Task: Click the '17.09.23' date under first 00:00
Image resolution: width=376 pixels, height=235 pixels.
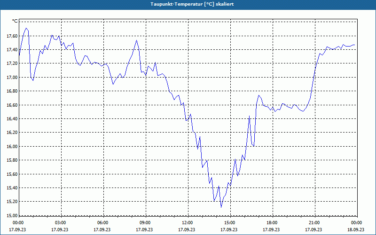Action: click(x=17, y=229)
